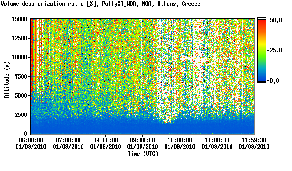Image resolution: width=292 pixels, height=171 pixels.
Task: Click the red top of the colorbar
Action: click(262, 22)
